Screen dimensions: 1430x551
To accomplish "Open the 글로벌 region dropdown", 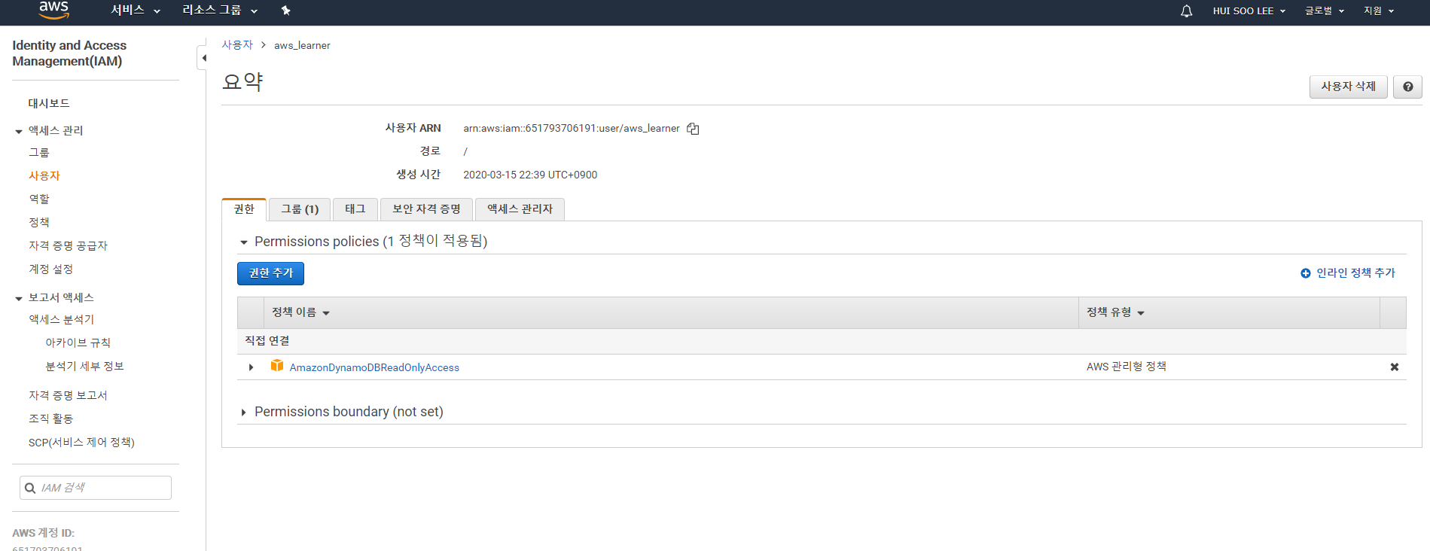I will [x=1325, y=11].
